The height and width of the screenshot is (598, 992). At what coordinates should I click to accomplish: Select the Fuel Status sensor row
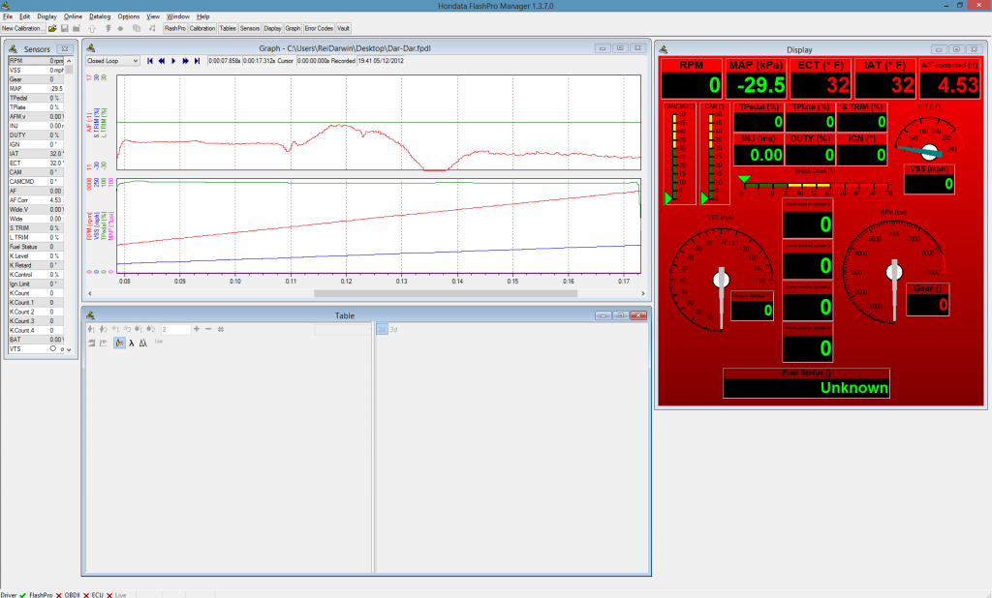(x=37, y=247)
